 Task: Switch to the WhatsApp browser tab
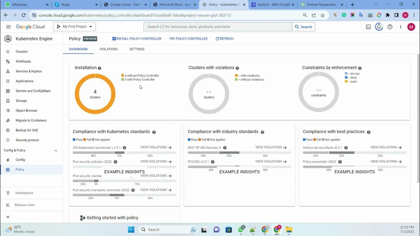26,5
